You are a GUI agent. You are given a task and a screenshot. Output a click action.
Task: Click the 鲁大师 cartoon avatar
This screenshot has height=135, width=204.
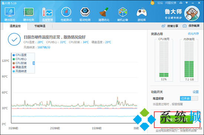coord(192,14)
